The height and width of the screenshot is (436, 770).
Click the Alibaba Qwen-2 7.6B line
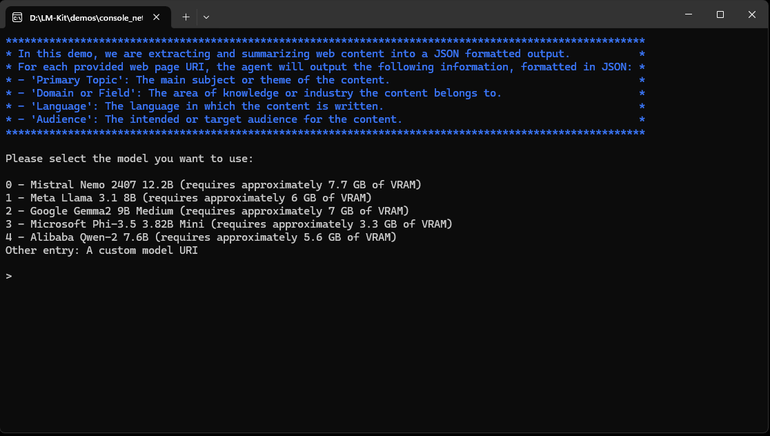pos(201,237)
